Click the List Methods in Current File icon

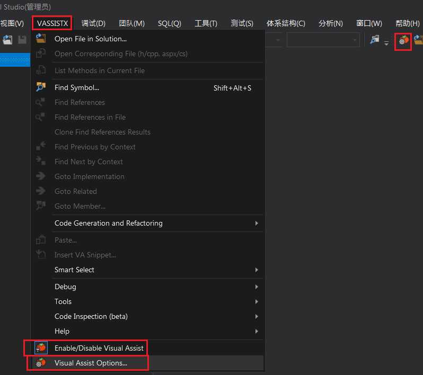click(41, 70)
